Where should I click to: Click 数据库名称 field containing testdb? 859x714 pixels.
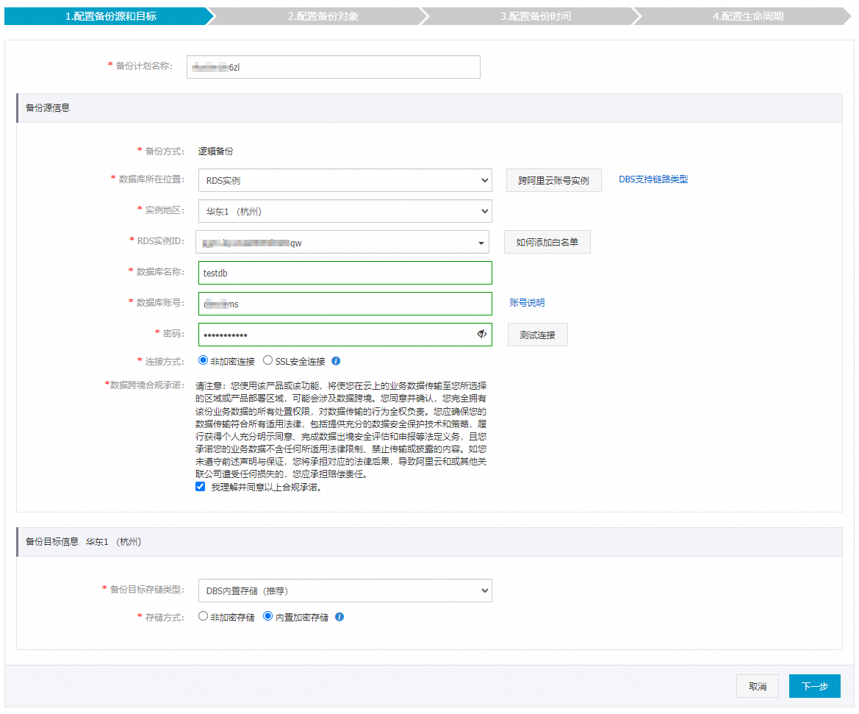pos(345,273)
